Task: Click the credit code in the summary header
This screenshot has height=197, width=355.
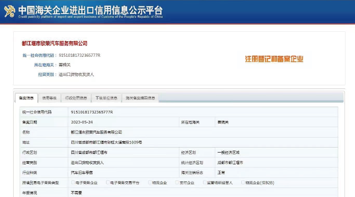Action: (x=79, y=55)
